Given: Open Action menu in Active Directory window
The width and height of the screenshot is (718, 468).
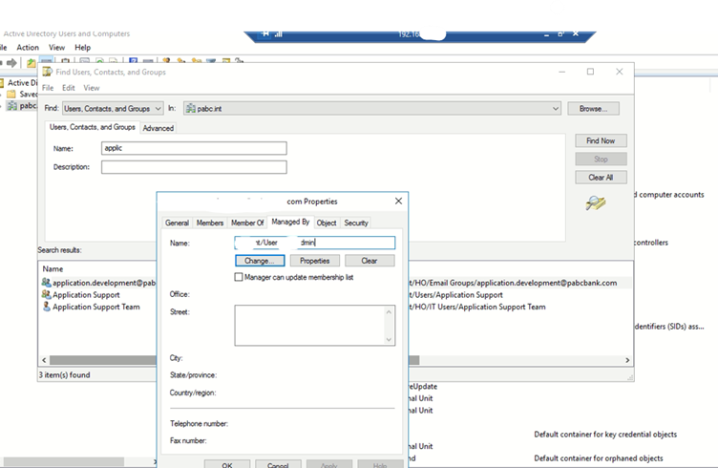Looking at the screenshot, I should (x=28, y=47).
